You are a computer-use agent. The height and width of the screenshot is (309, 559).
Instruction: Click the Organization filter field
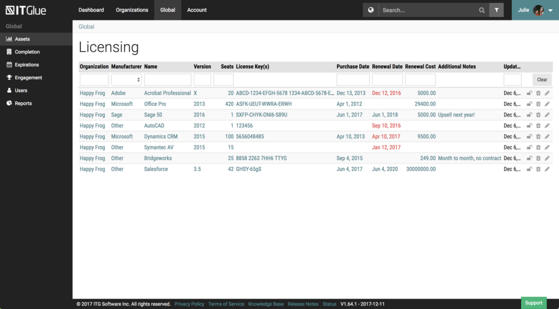click(94, 80)
